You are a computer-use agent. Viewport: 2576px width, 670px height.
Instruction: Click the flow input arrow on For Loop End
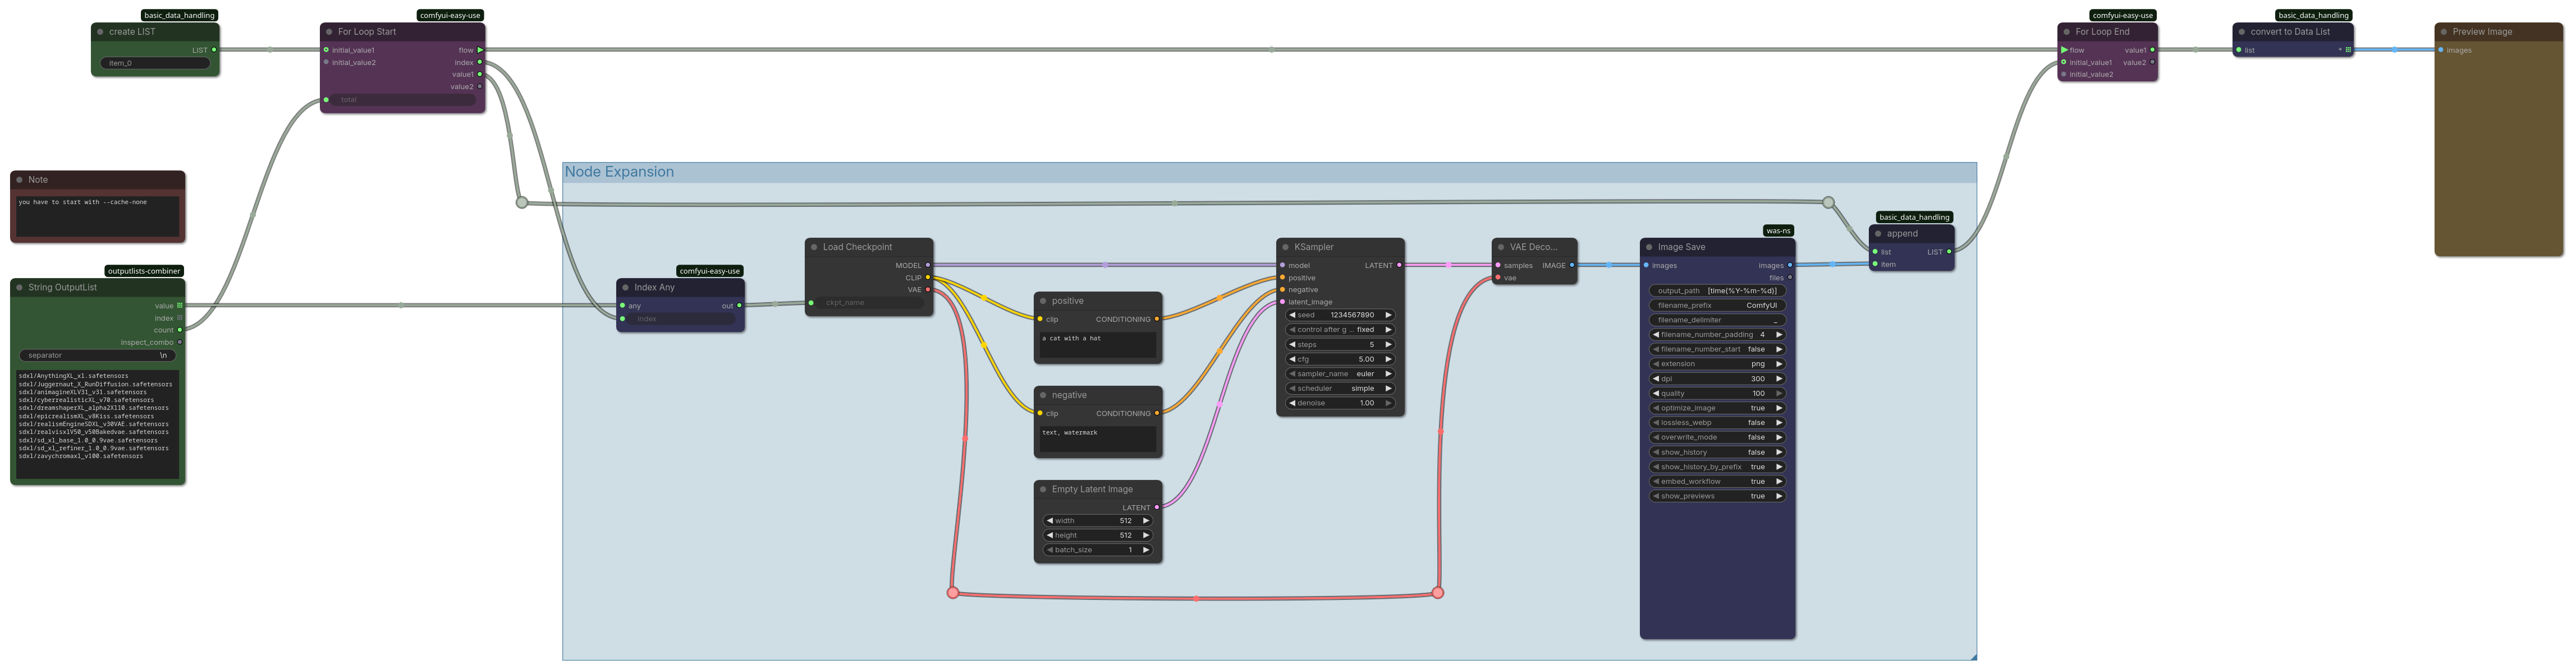pyautogui.click(x=2064, y=50)
